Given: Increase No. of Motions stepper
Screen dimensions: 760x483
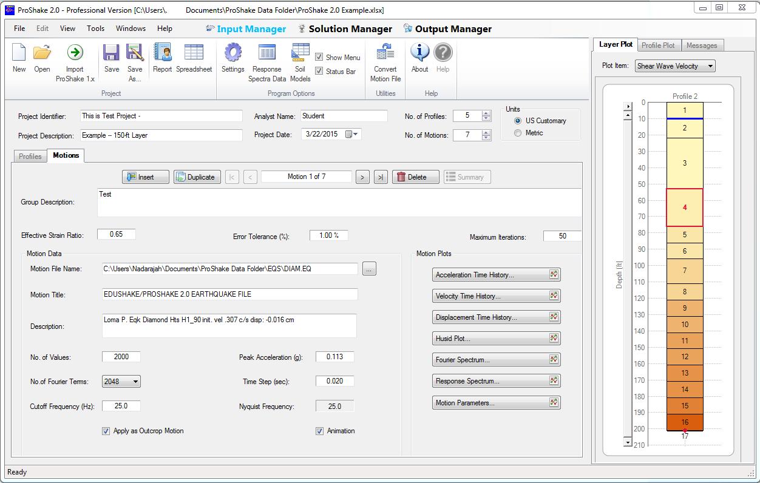Looking at the screenshot, I should 486,132.
